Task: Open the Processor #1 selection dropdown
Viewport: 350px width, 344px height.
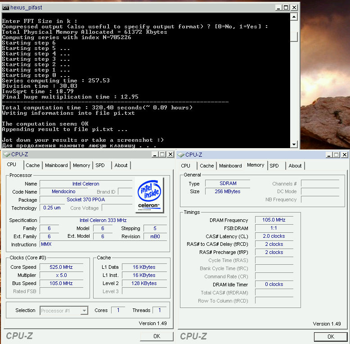Action: coord(84,311)
